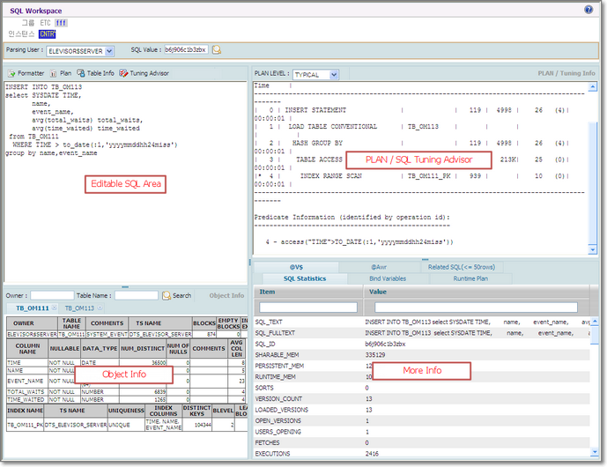The width and height of the screenshot is (607, 467).
Task: Close the TB_OM111 object tab
Action: click(55, 308)
